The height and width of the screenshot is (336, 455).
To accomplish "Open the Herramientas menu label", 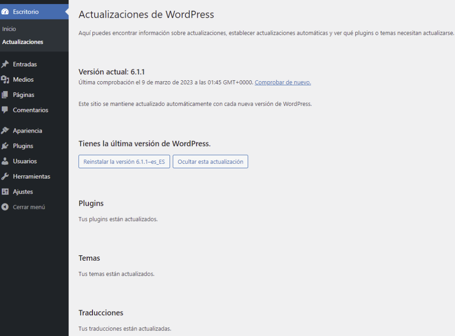I will [32, 176].
